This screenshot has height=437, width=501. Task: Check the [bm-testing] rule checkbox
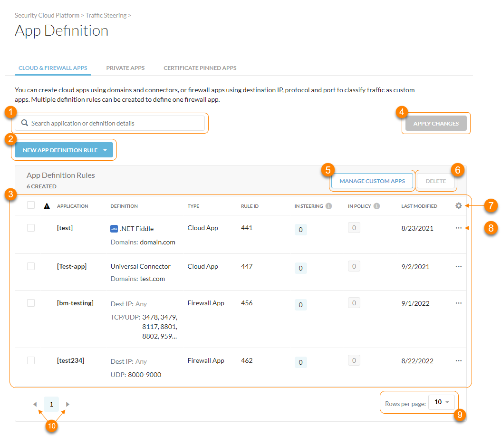(x=31, y=303)
